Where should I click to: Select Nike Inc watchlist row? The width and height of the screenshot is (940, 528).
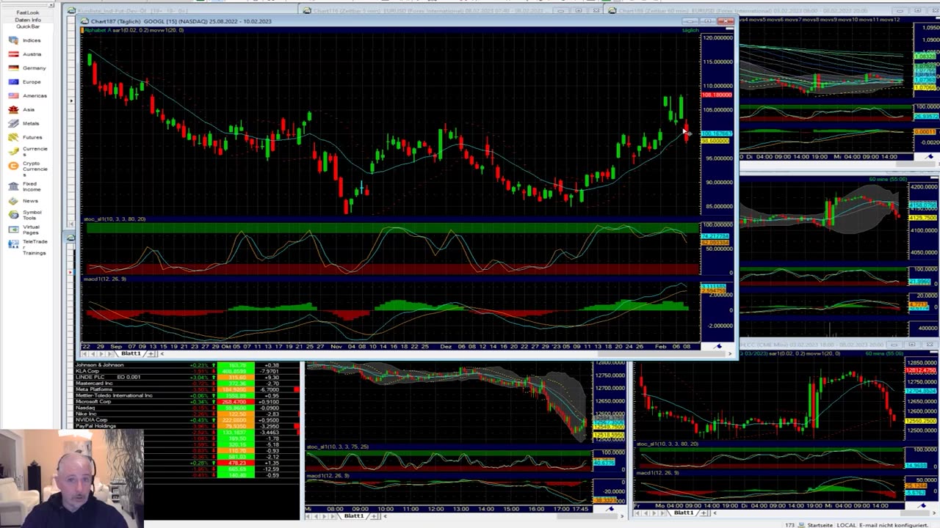[187, 414]
